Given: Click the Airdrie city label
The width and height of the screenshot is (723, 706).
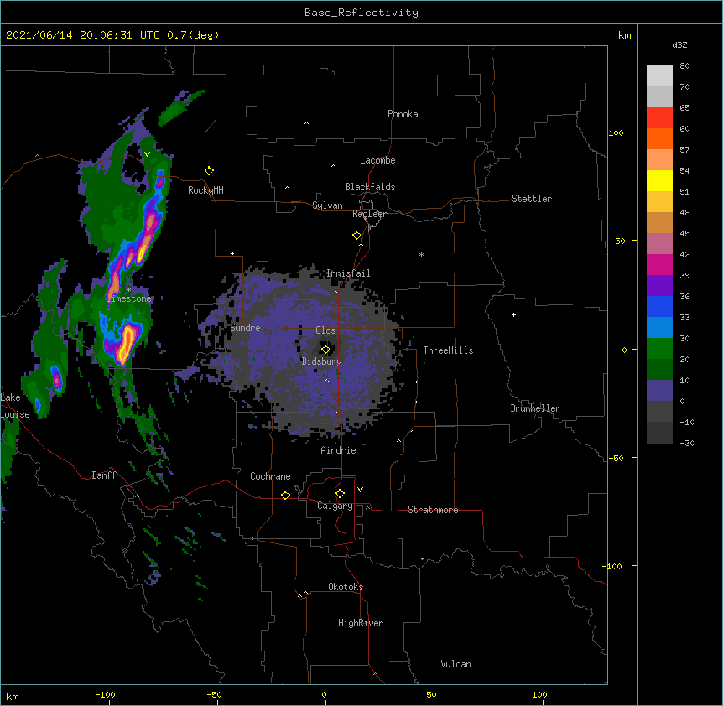Looking at the screenshot, I should 339,450.
